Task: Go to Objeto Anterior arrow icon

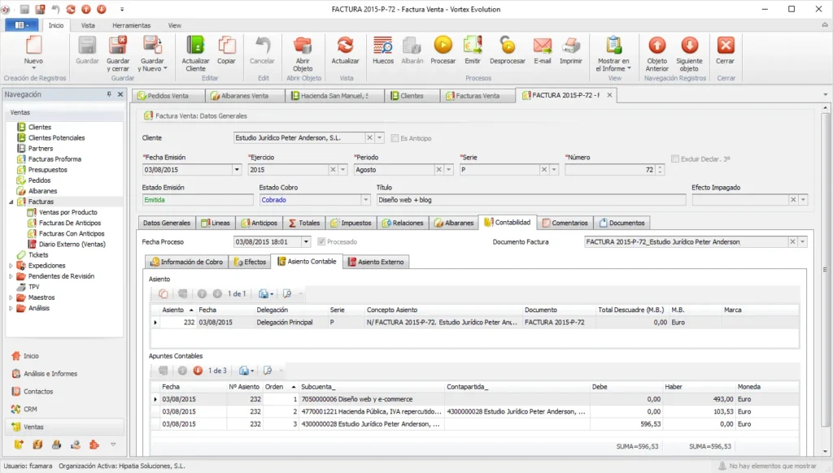Action: 657,46
